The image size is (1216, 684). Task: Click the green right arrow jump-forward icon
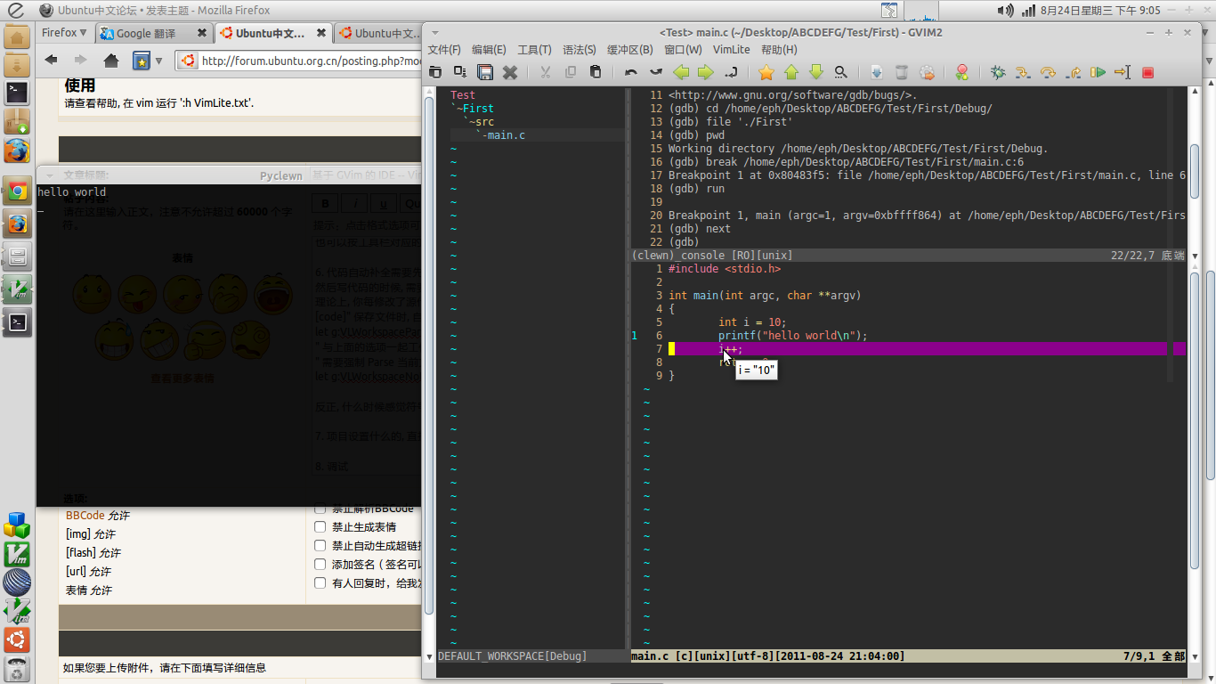(706, 72)
